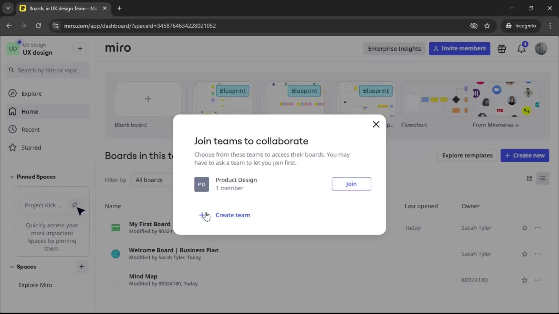Click Invite members button
This screenshot has height=314, width=559.
459,49
